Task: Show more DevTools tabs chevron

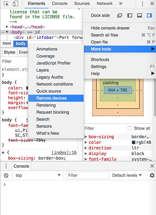Action: 121,4
